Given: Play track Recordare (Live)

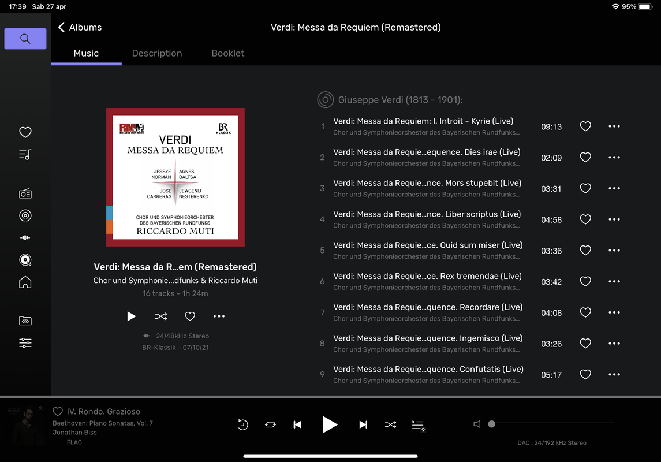Looking at the screenshot, I should pos(428,307).
